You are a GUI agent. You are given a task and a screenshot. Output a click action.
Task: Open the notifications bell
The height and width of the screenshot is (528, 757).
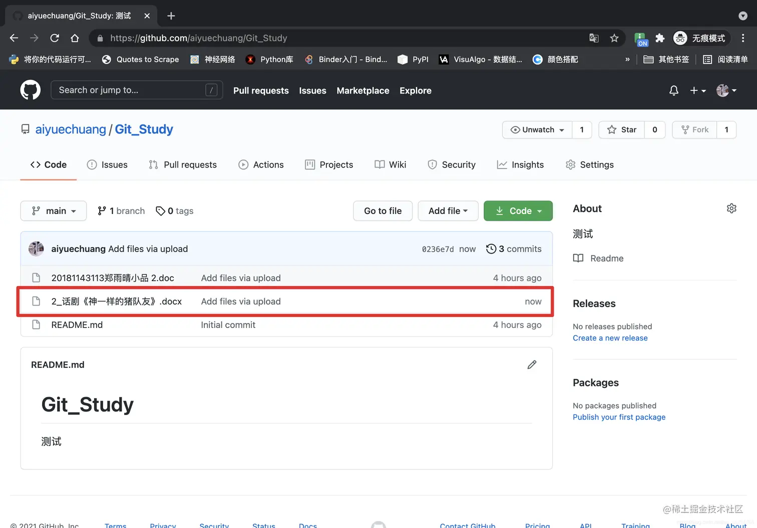[674, 90]
